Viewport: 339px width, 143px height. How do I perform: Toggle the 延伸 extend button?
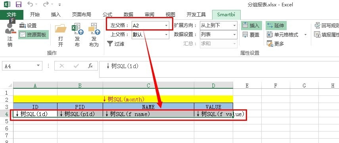(x=276, y=25)
